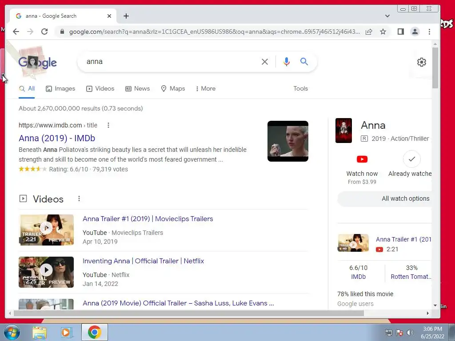The height and width of the screenshot is (341, 455).
Task: Switch to the Images tab
Action: [60, 89]
